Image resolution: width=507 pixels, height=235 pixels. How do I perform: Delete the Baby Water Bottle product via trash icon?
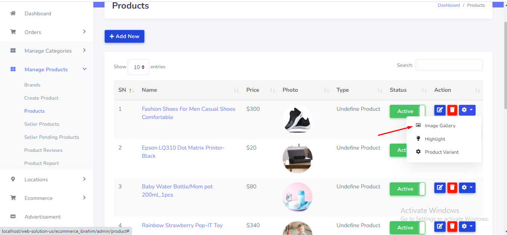click(x=452, y=188)
